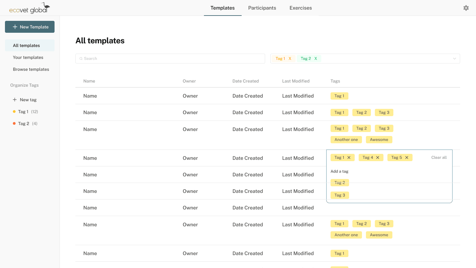Click the All templates page heading

100,41
